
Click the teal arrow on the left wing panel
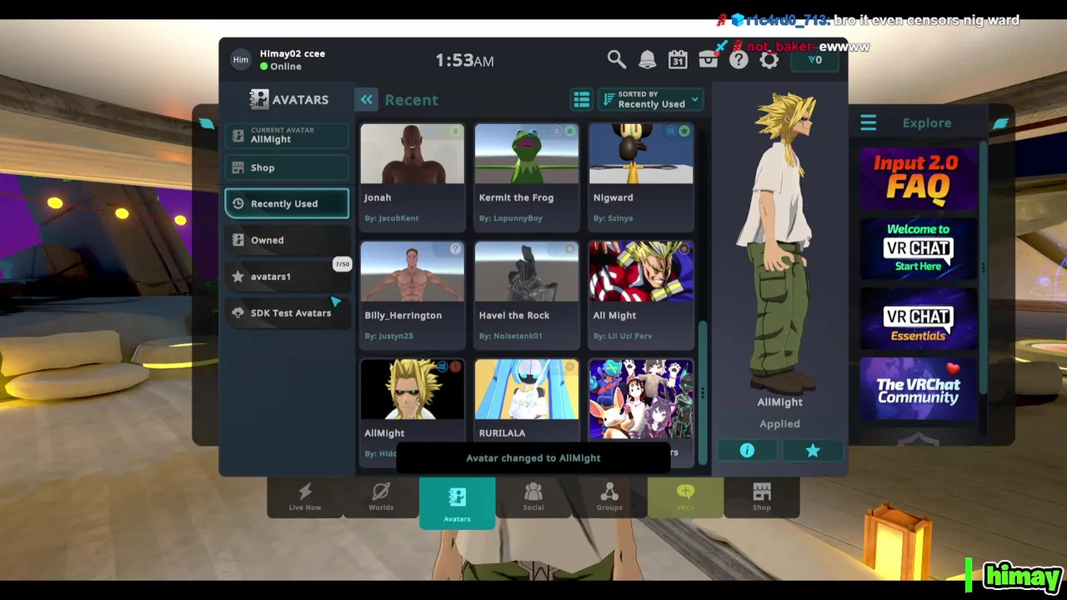point(206,123)
